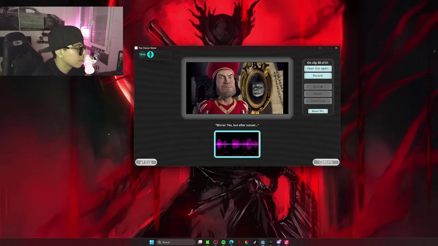Click the microphone icon in The Choicer Voicer
This screenshot has width=438, height=246.
(x=151, y=55)
